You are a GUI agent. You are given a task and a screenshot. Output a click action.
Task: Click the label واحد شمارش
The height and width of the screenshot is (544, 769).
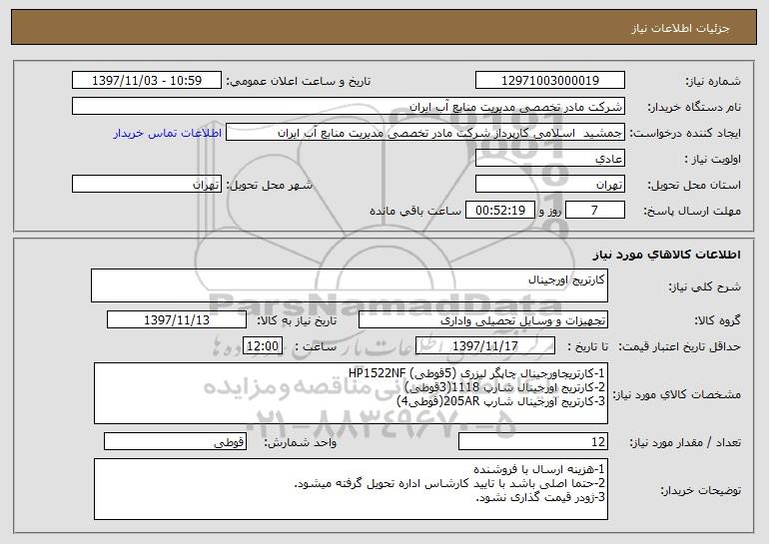click(301, 442)
